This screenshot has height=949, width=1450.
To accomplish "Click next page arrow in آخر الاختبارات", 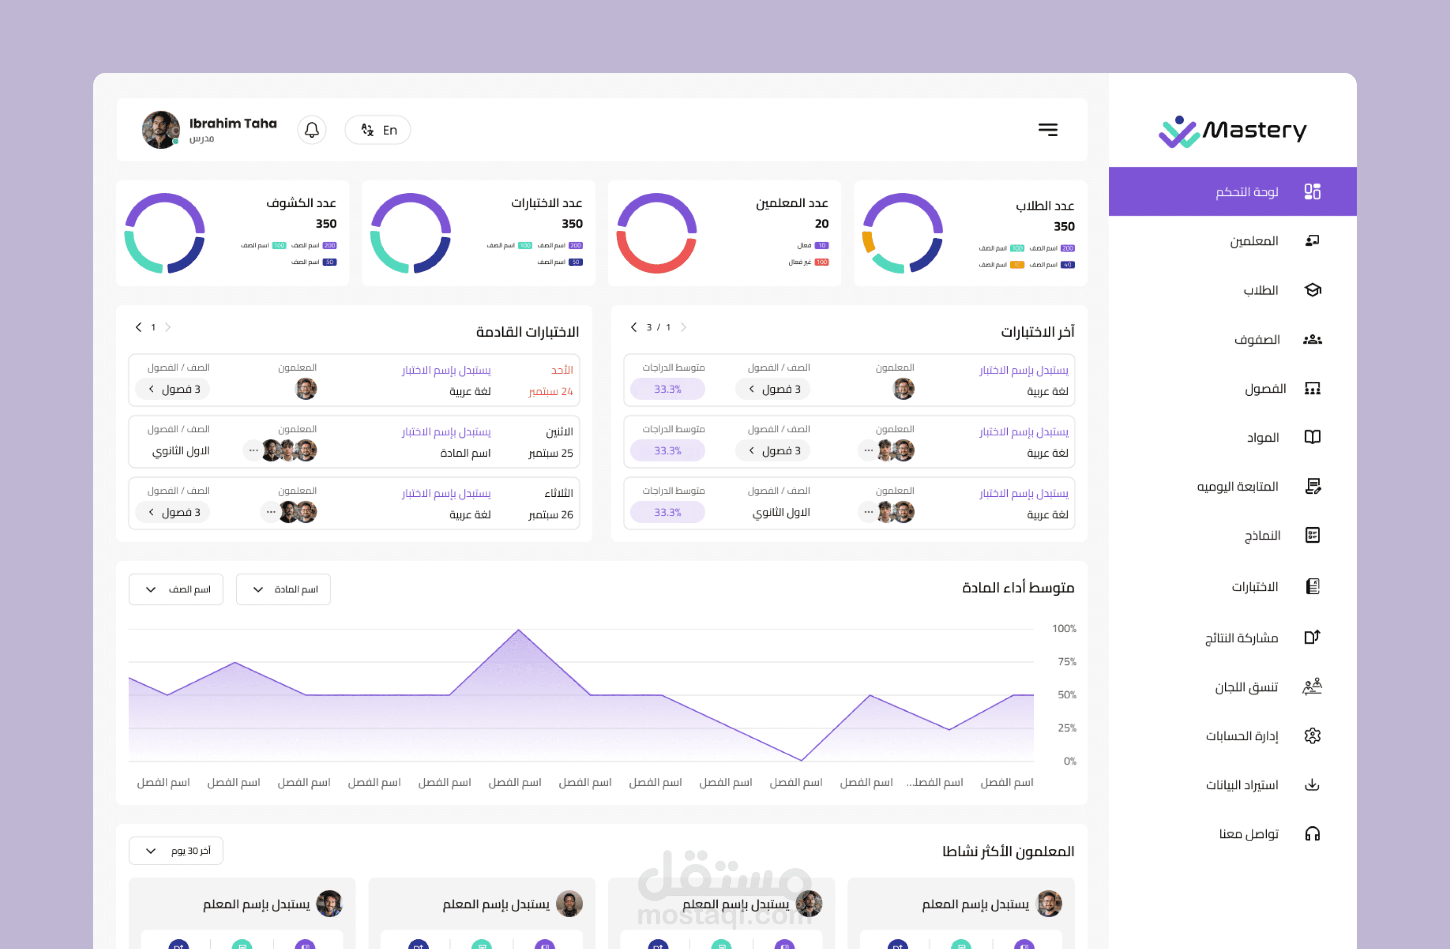I will (x=634, y=327).
